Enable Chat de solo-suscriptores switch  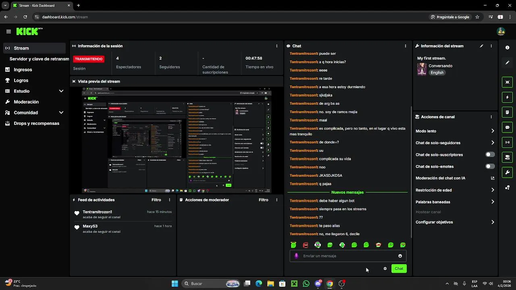click(490, 155)
